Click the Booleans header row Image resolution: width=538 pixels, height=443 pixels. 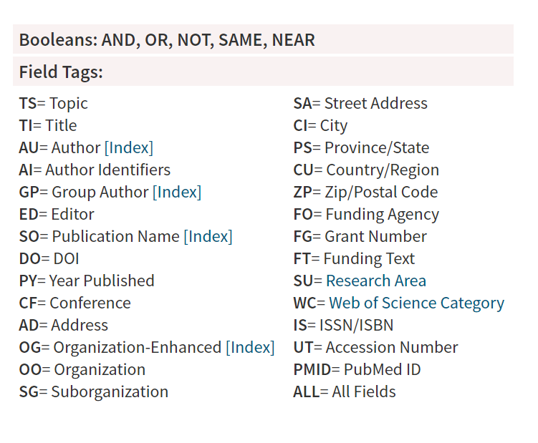(x=263, y=39)
